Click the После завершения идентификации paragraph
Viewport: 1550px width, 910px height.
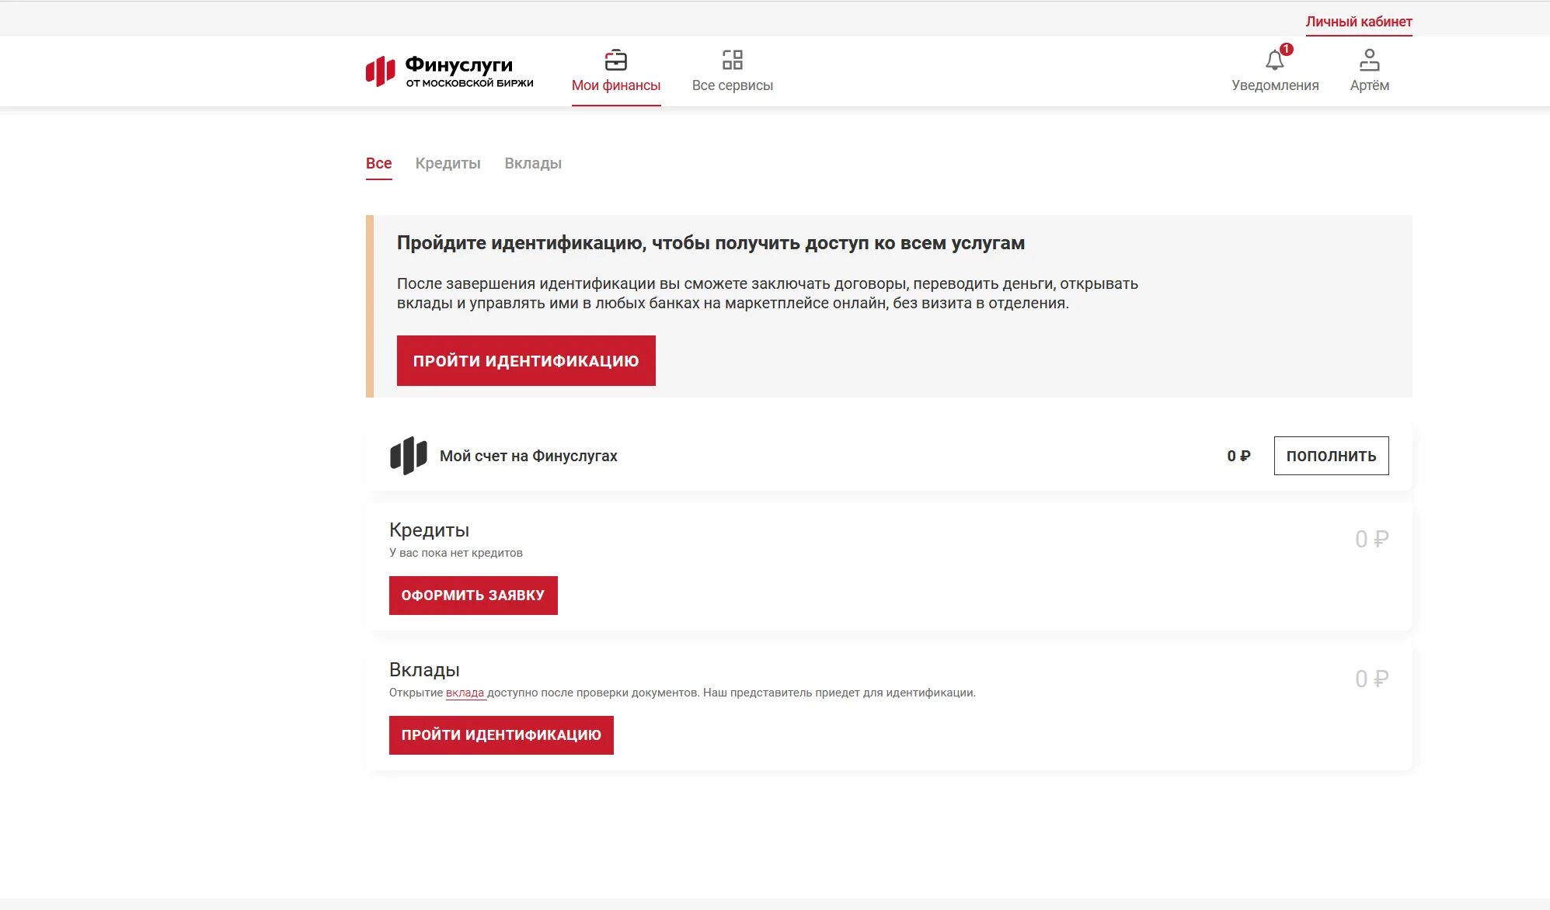pos(768,293)
